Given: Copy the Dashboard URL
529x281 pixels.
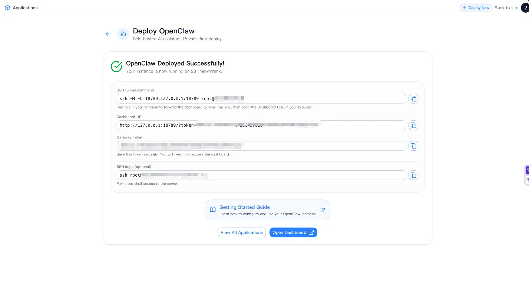Looking at the screenshot, I should [x=413, y=125].
